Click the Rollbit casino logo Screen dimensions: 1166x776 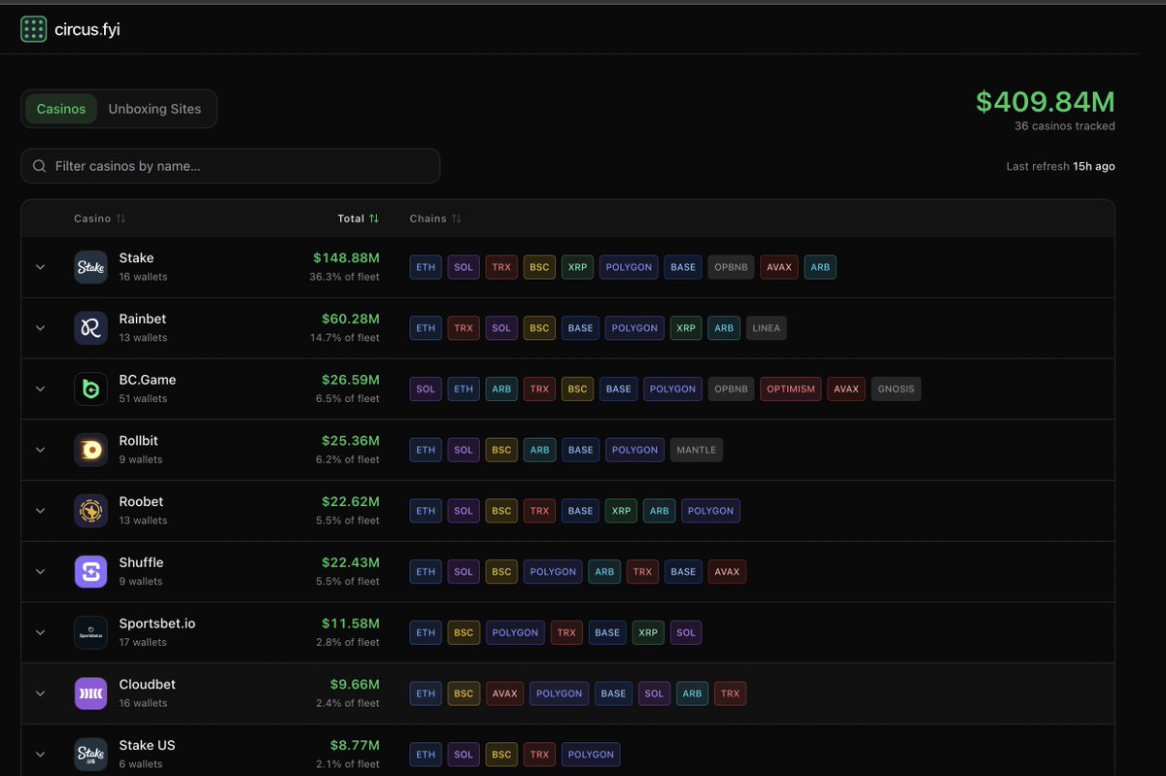coord(90,450)
